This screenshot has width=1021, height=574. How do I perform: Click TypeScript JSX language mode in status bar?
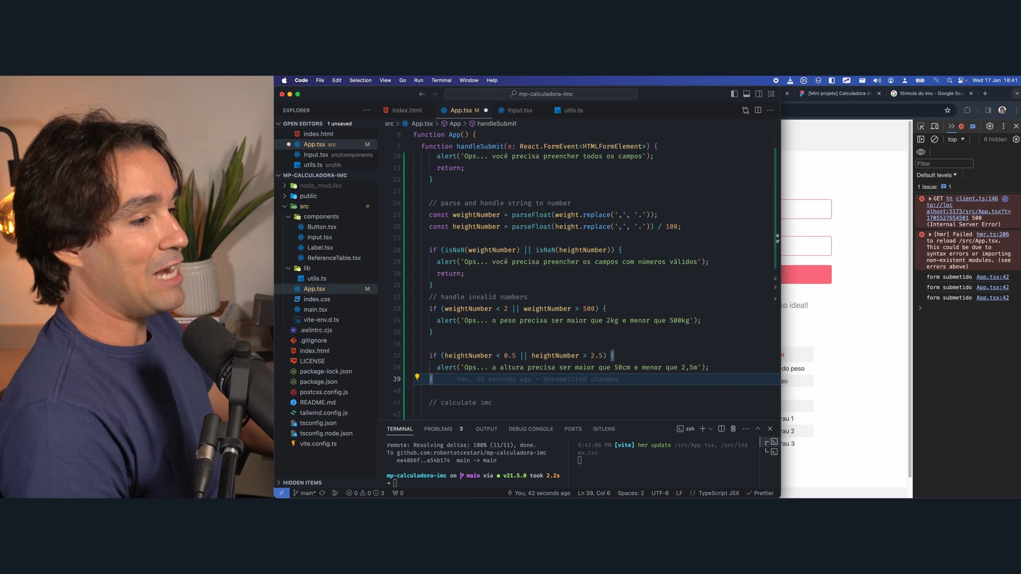pos(718,493)
